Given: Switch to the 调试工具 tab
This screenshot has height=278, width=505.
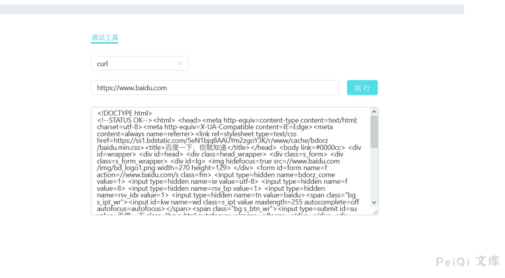Looking at the screenshot, I should (x=105, y=38).
